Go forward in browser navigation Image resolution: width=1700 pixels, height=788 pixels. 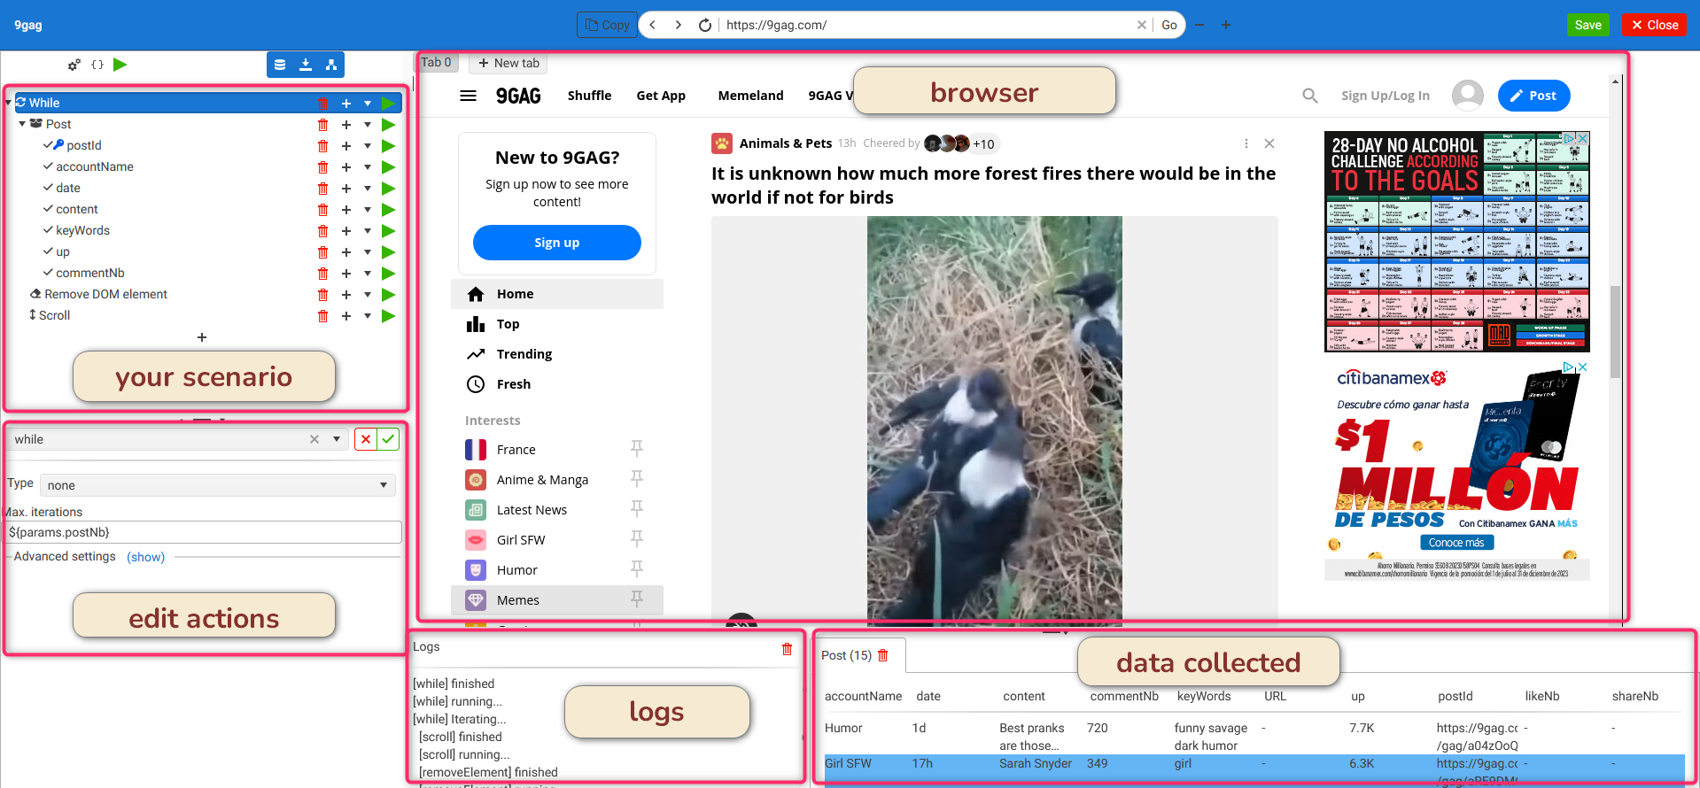tap(679, 25)
